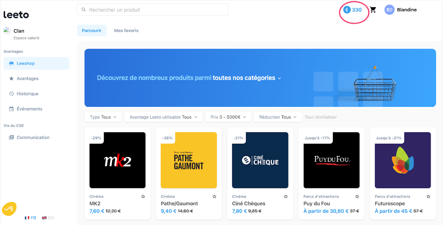Click the 330 balance amount
The height and width of the screenshot is (225, 443).
(357, 10)
